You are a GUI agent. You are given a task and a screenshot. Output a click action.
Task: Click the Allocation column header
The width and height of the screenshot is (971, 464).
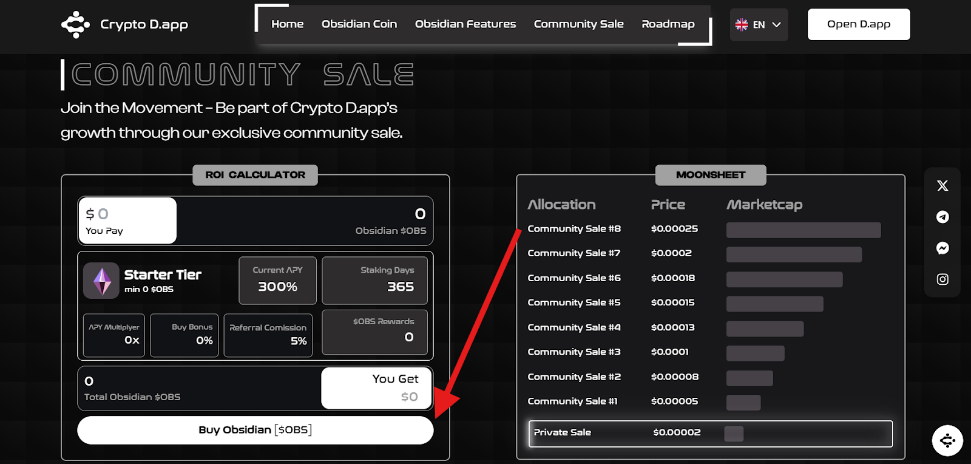(562, 205)
